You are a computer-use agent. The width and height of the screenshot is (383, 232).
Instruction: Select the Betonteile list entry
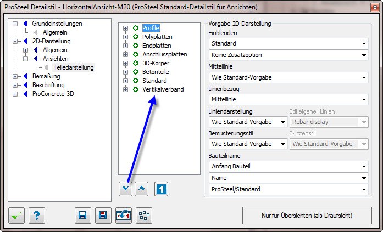pos(156,72)
